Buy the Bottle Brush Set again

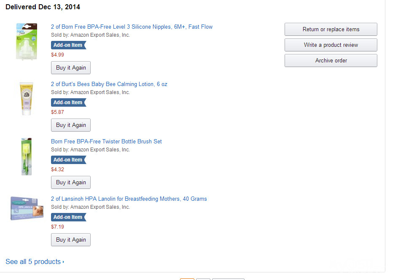pyautogui.click(x=71, y=183)
